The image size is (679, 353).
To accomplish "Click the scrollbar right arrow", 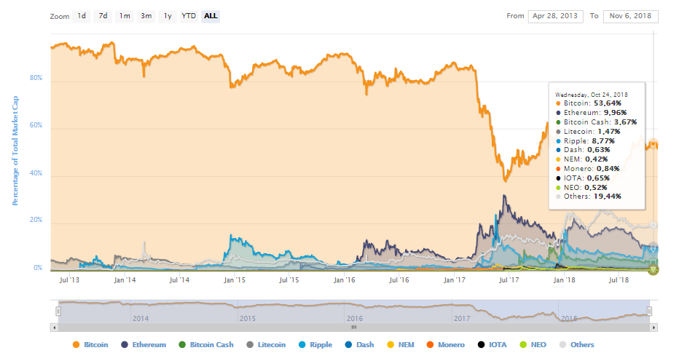I will (x=654, y=328).
